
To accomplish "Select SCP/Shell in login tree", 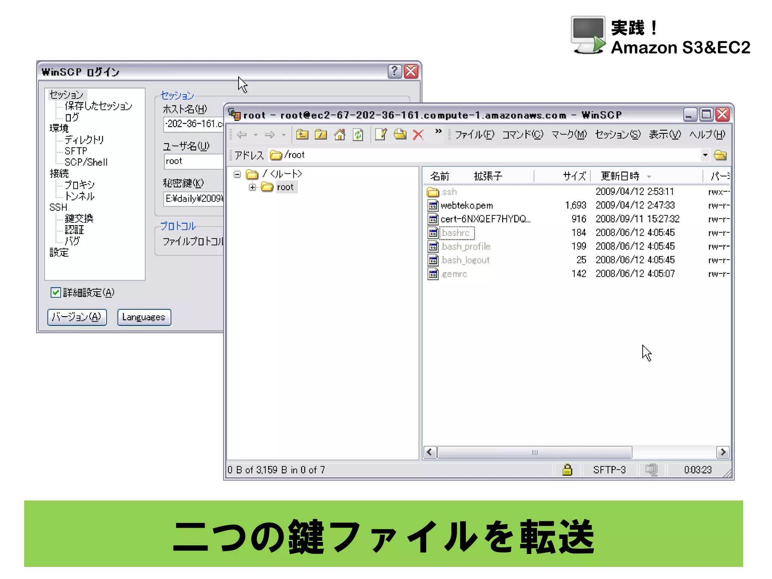I will (x=86, y=162).
